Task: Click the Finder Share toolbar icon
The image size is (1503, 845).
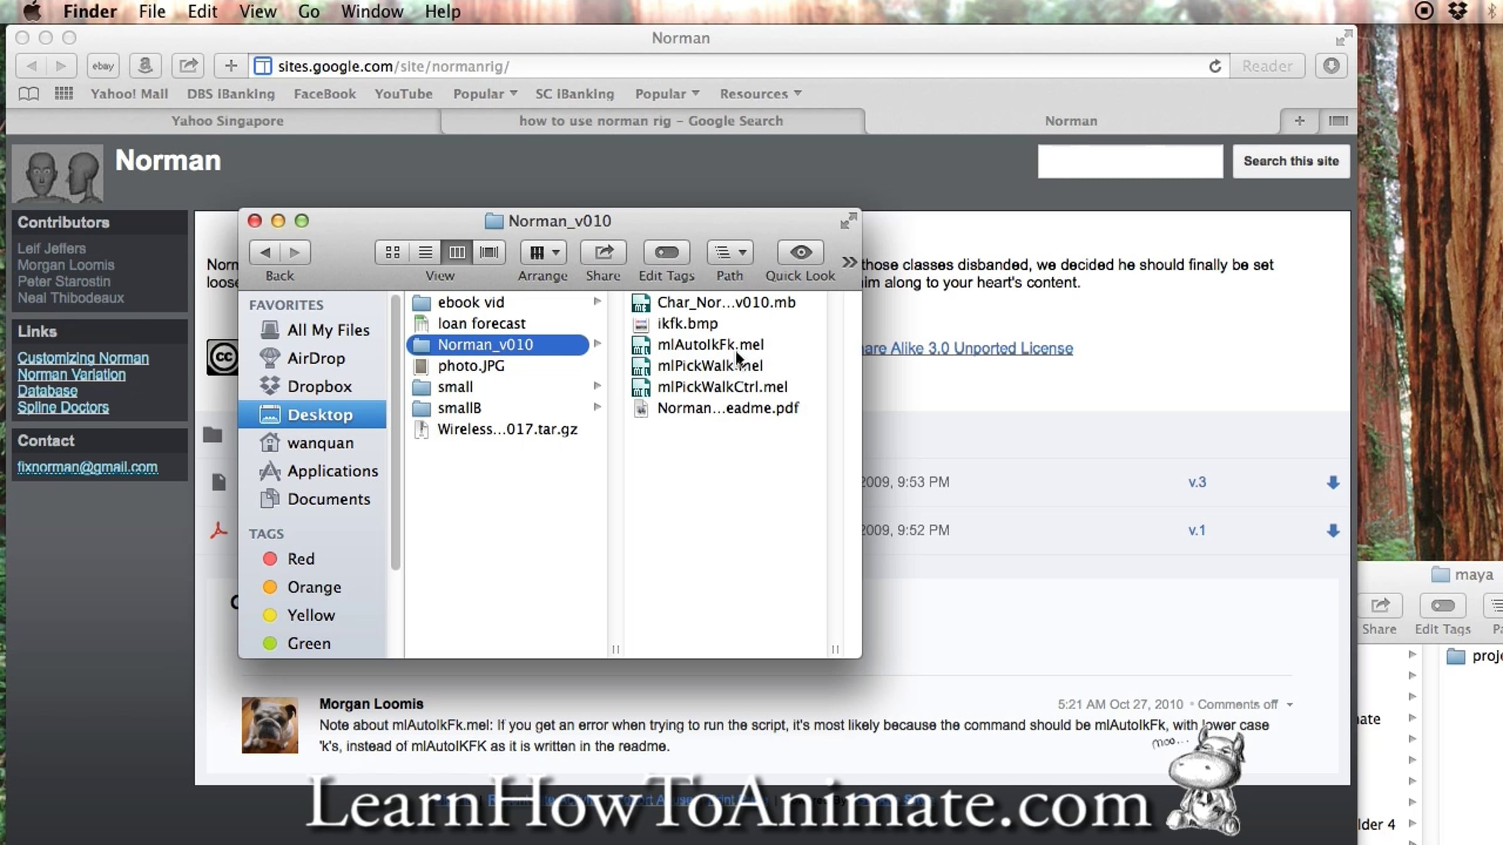Action: click(x=603, y=252)
